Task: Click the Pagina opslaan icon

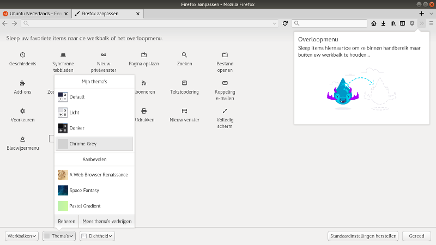Action: [144, 55]
